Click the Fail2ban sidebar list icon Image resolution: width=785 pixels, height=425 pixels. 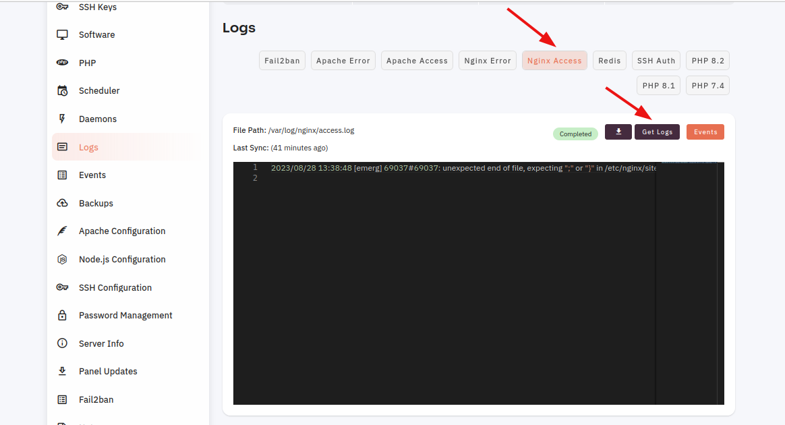62,399
